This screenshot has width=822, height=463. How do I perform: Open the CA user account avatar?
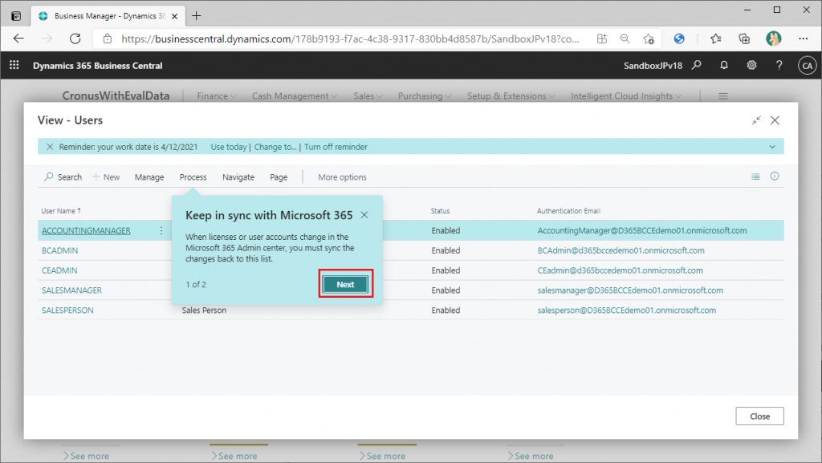[808, 66]
